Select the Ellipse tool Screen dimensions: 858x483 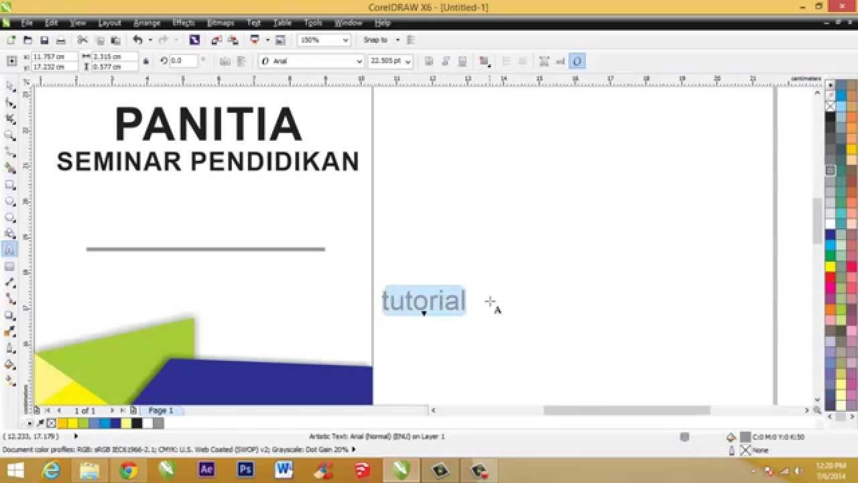pyautogui.click(x=10, y=201)
